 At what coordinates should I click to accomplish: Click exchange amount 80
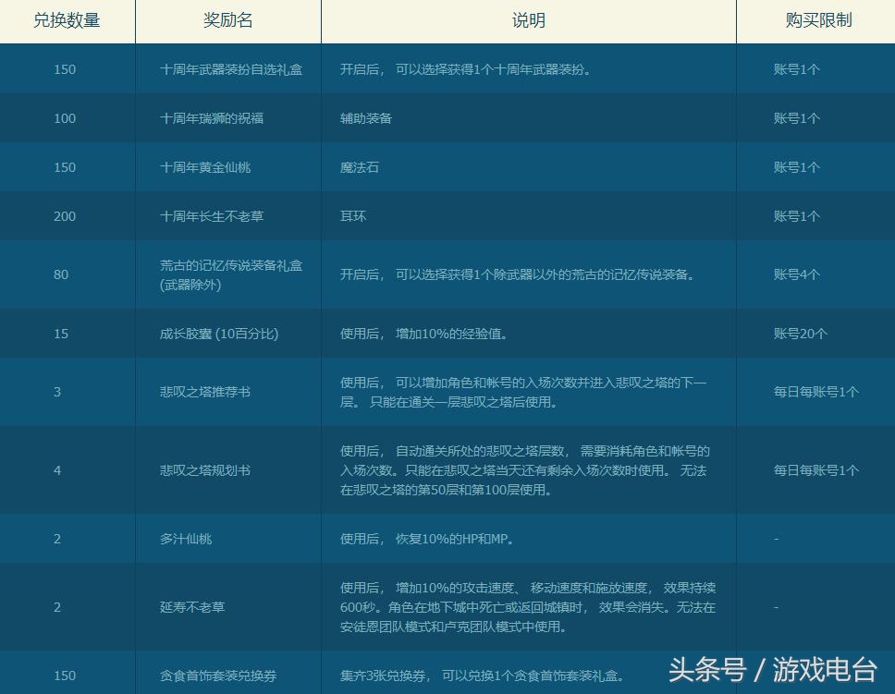pos(61,275)
